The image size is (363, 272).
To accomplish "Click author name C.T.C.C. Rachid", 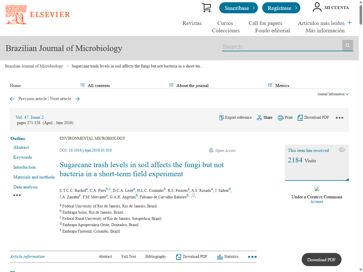I will click(x=73, y=190).
